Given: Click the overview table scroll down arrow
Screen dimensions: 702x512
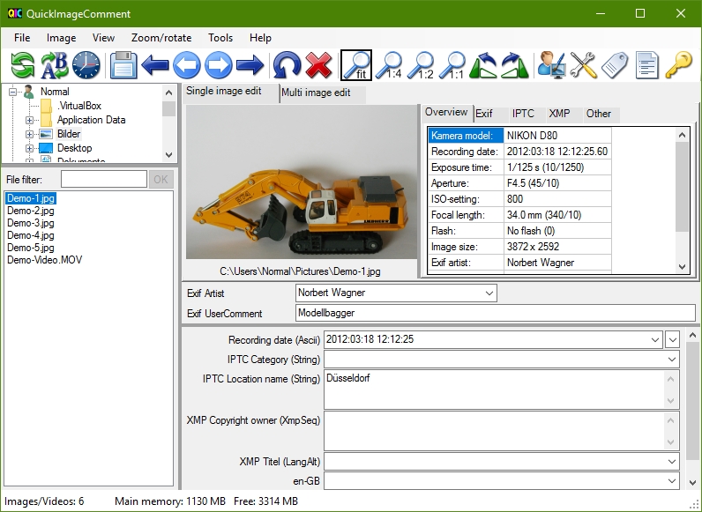Looking at the screenshot, I should pyautogui.click(x=682, y=267).
